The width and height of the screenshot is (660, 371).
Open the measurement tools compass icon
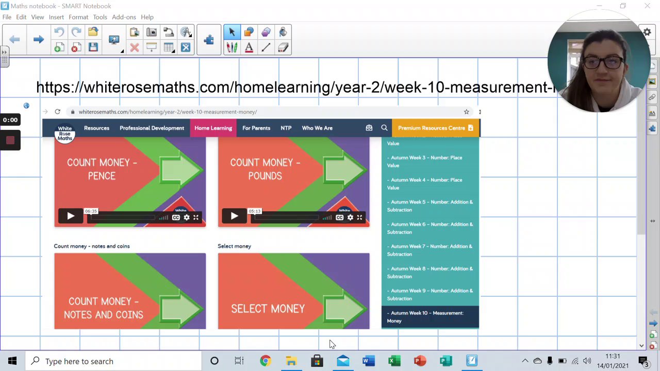tap(186, 32)
